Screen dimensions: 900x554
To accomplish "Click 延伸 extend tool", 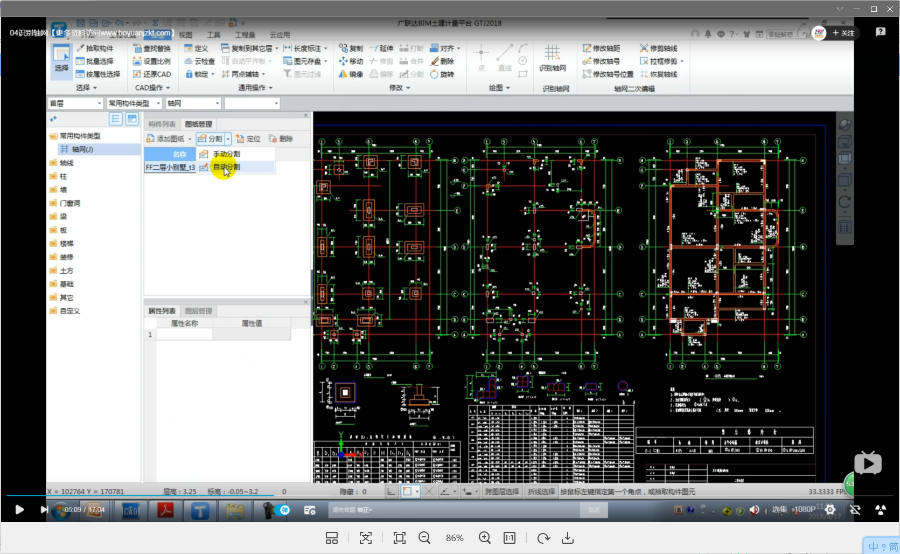I will pos(381,49).
